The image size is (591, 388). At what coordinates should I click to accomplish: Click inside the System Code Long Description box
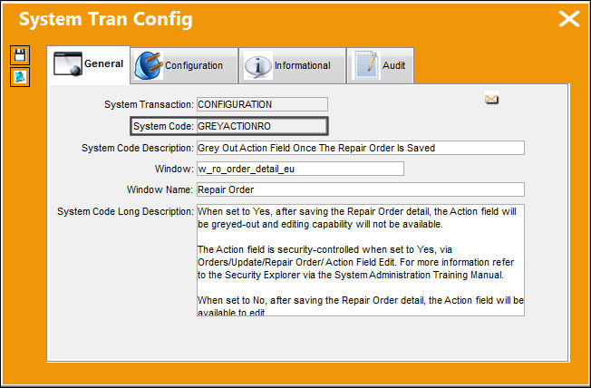click(361, 260)
